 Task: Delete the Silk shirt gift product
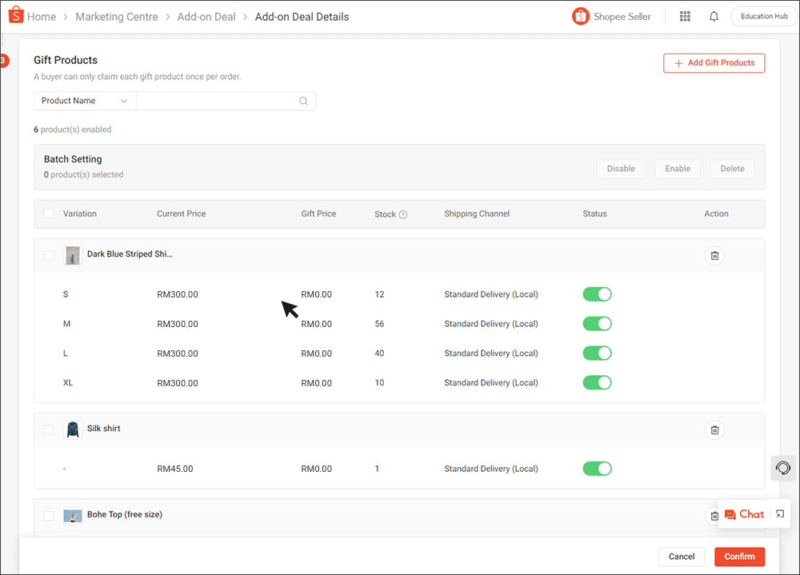[x=714, y=429]
